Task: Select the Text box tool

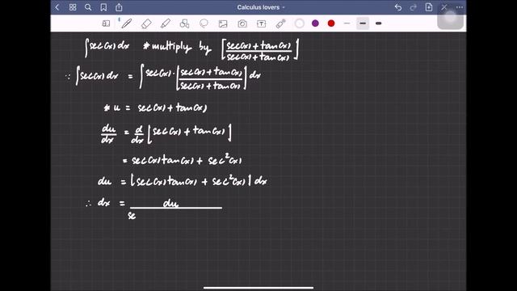Action: click(262, 23)
